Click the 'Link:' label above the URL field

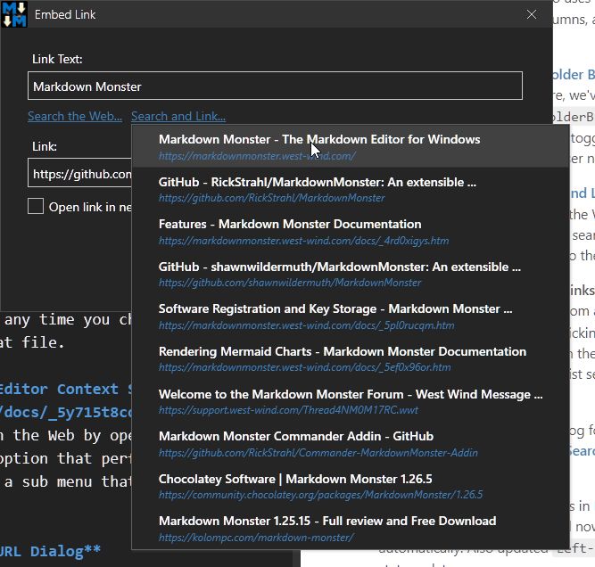45,146
